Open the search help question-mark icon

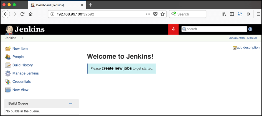pos(250,29)
